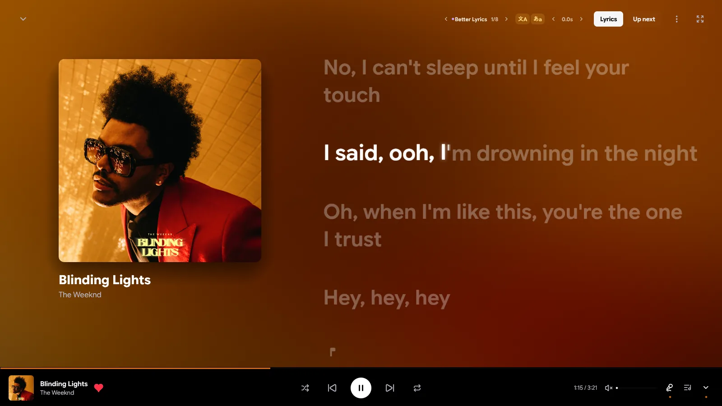Image resolution: width=722 pixels, height=406 pixels.
Task: Pause the current song
Action: (x=361, y=388)
